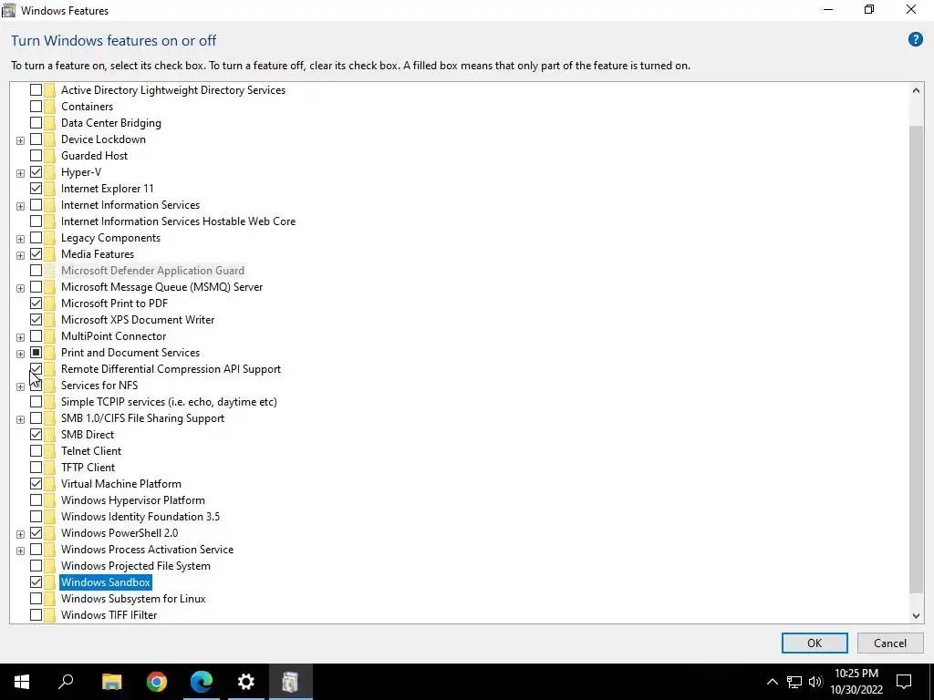Expand Windows Process Activation Service node

[20, 551]
